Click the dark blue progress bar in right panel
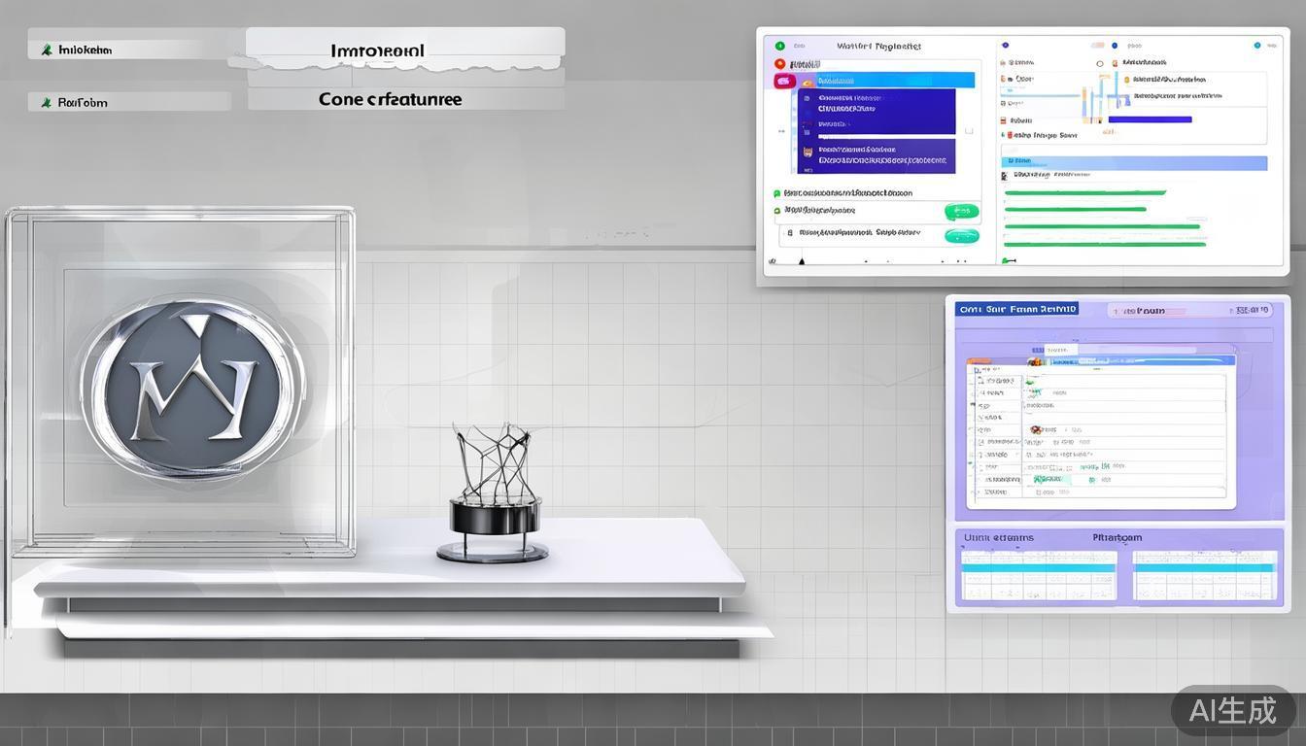The image size is (1306, 746). click(x=1150, y=119)
